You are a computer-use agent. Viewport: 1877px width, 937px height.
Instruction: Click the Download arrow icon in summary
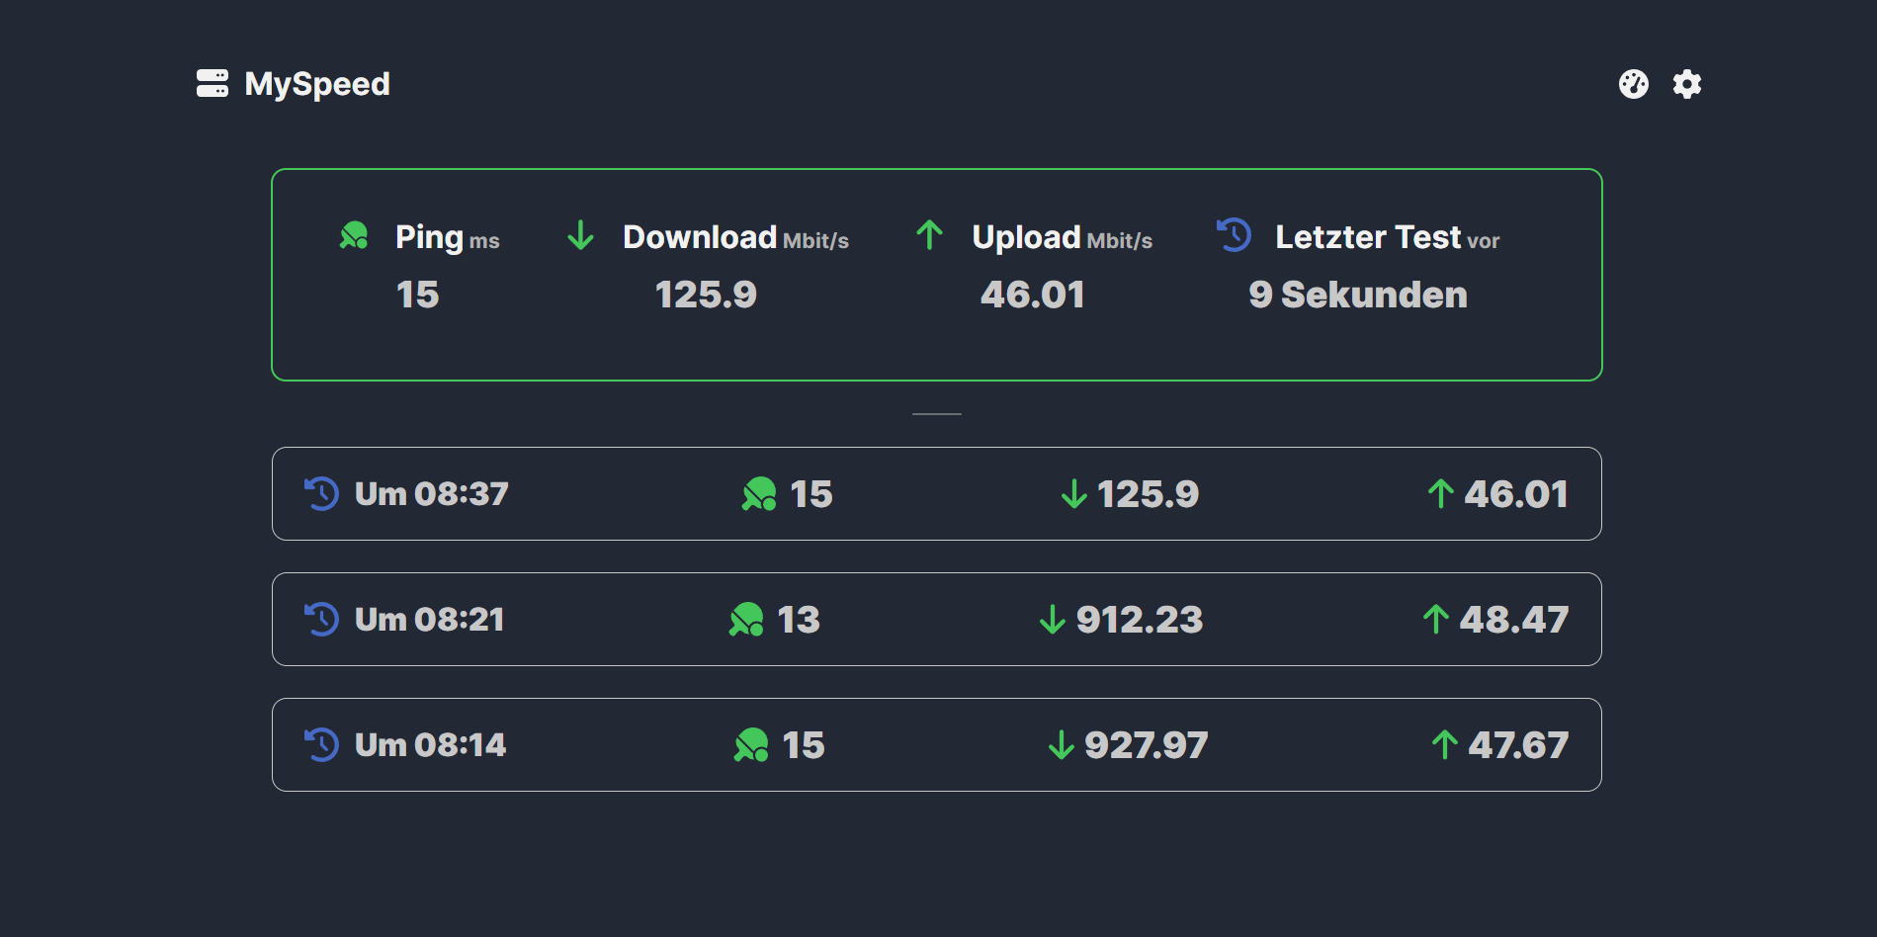[580, 236]
